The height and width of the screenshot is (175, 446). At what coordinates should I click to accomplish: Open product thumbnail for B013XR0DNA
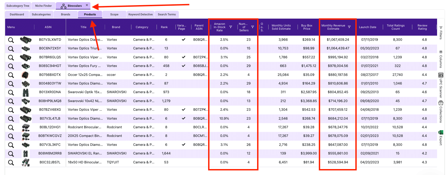point(25,92)
